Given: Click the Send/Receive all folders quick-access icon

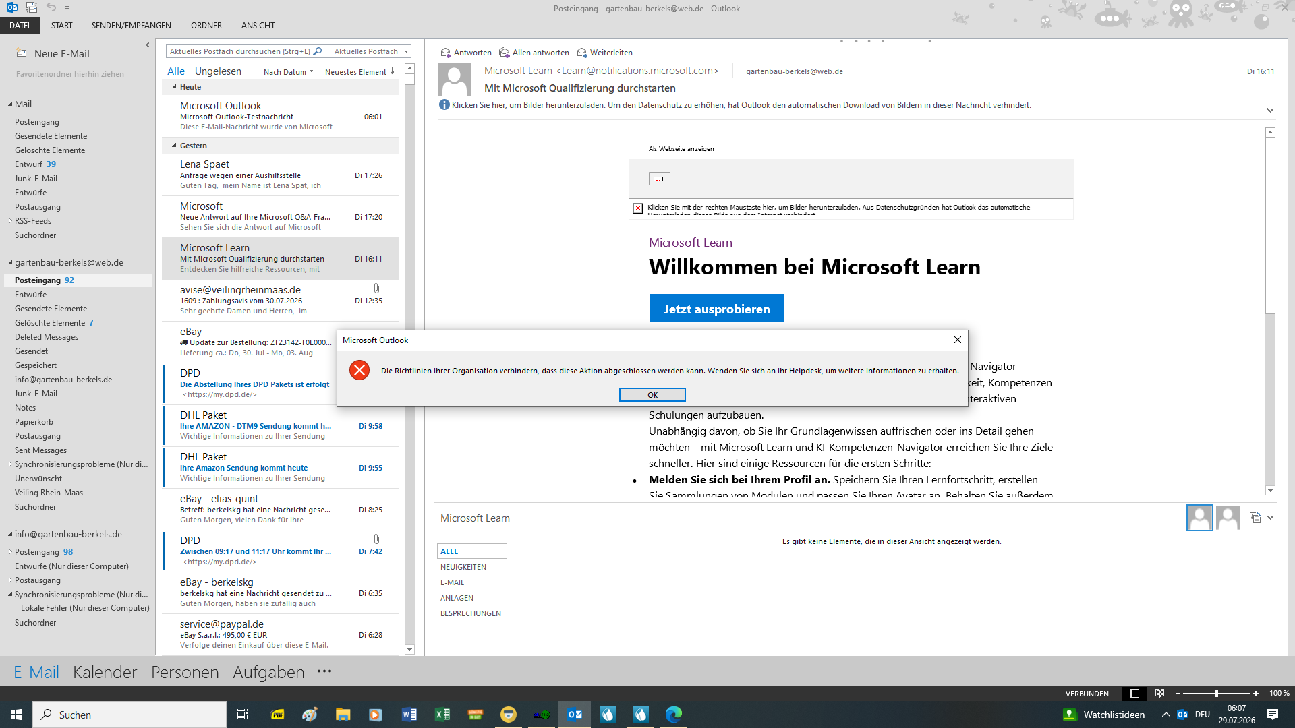Looking at the screenshot, I should click(31, 7).
